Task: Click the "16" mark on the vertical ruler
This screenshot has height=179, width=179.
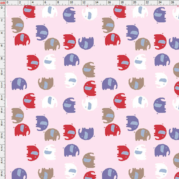Action: pyautogui.click(x=2, y=110)
